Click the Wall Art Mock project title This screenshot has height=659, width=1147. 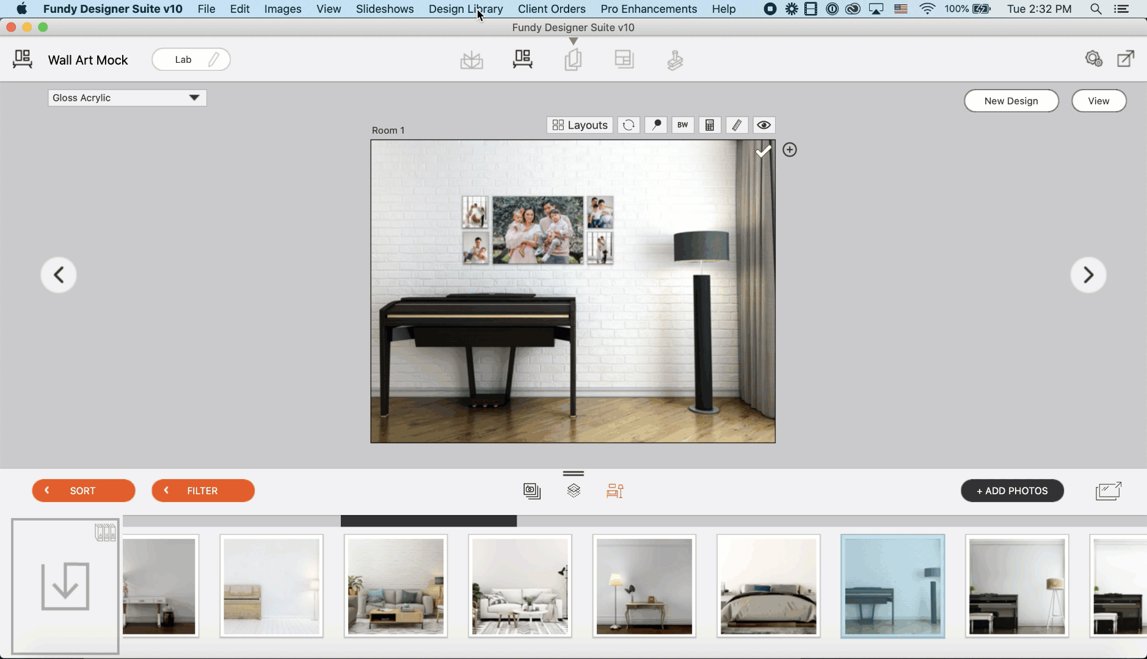click(88, 60)
